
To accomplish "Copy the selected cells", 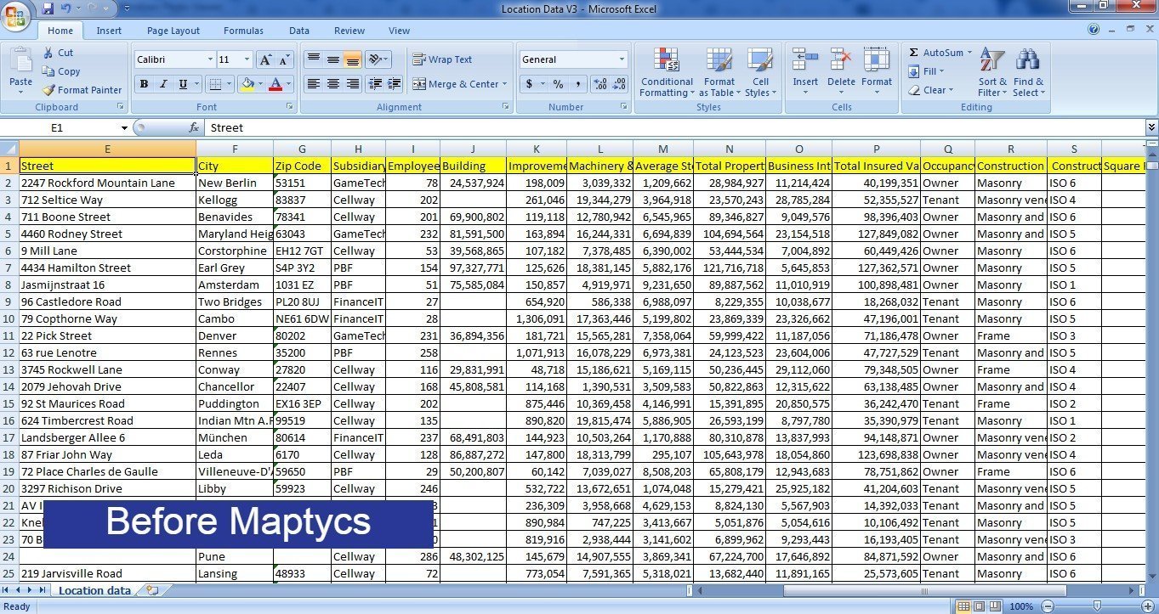I will (x=61, y=71).
